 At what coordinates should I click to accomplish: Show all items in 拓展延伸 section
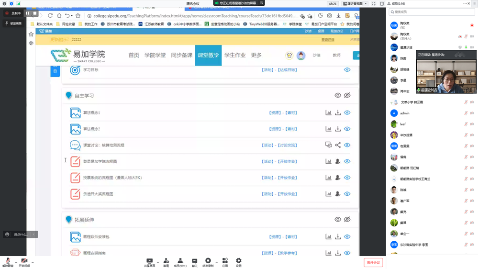click(338, 219)
